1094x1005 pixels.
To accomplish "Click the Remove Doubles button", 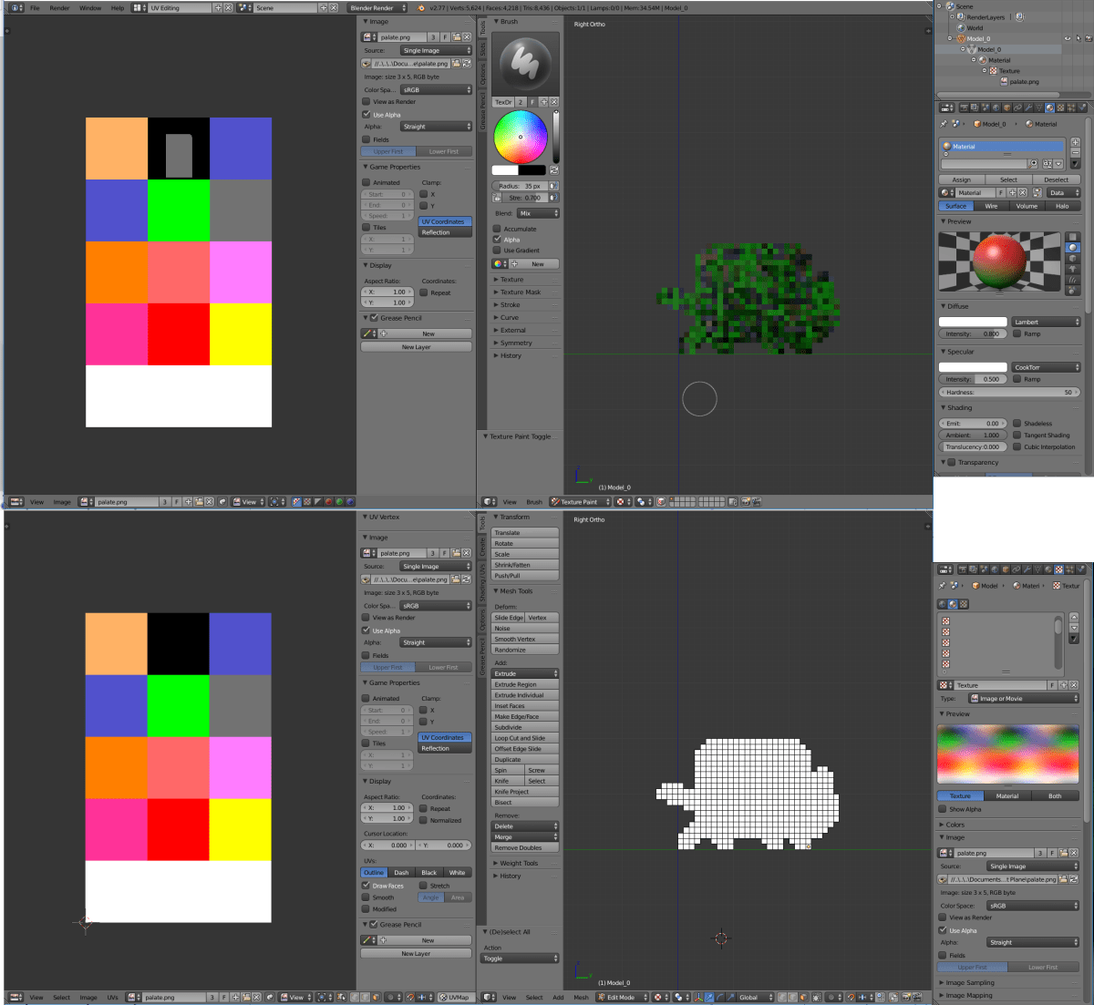I will coord(525,848).
